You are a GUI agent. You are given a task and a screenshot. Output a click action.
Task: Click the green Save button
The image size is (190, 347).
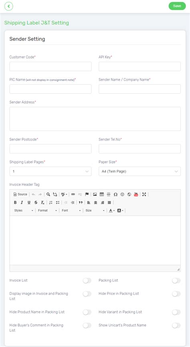[177, 6]
